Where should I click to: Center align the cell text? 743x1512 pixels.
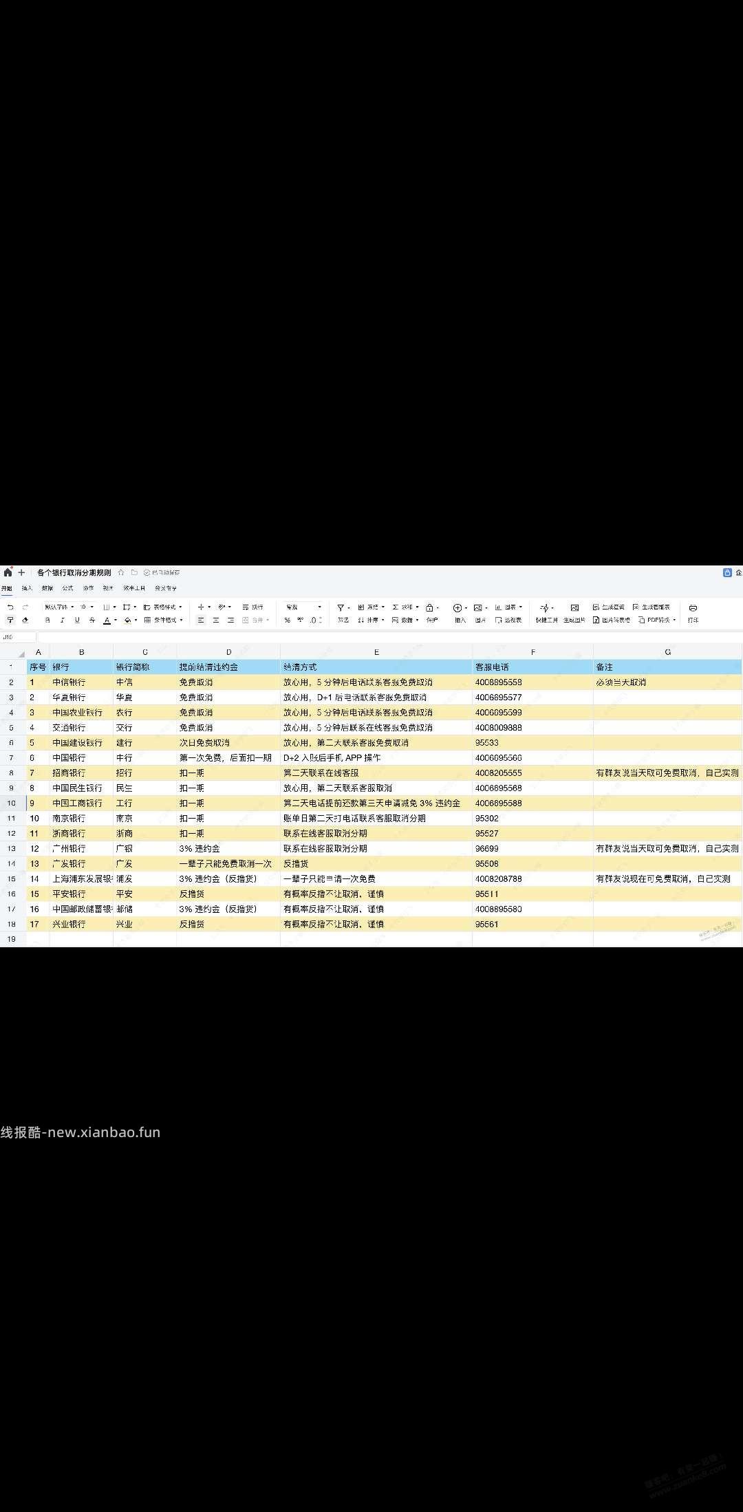pyautogui.click(x=215, y=620)
